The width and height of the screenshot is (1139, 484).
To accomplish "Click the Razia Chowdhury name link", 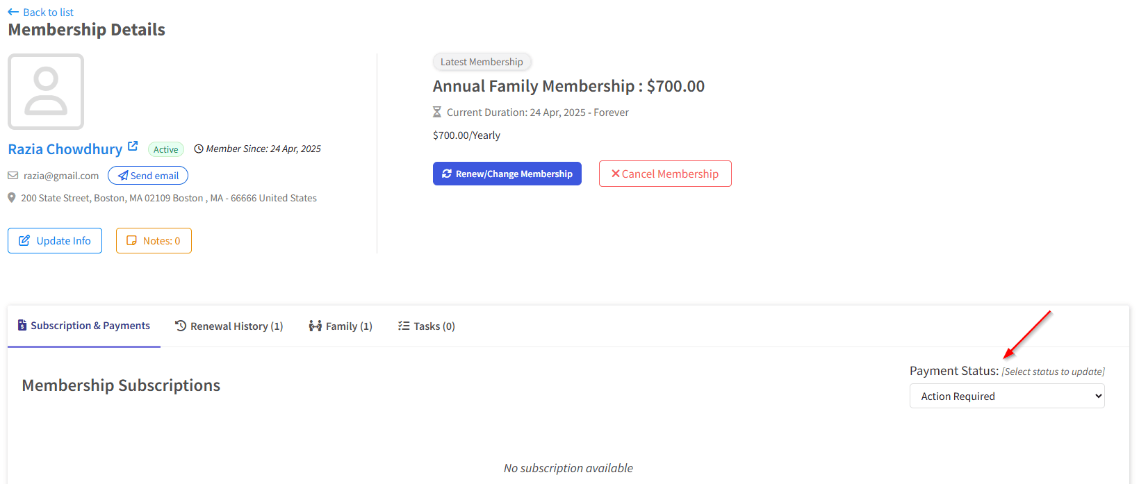I will 65,149.
